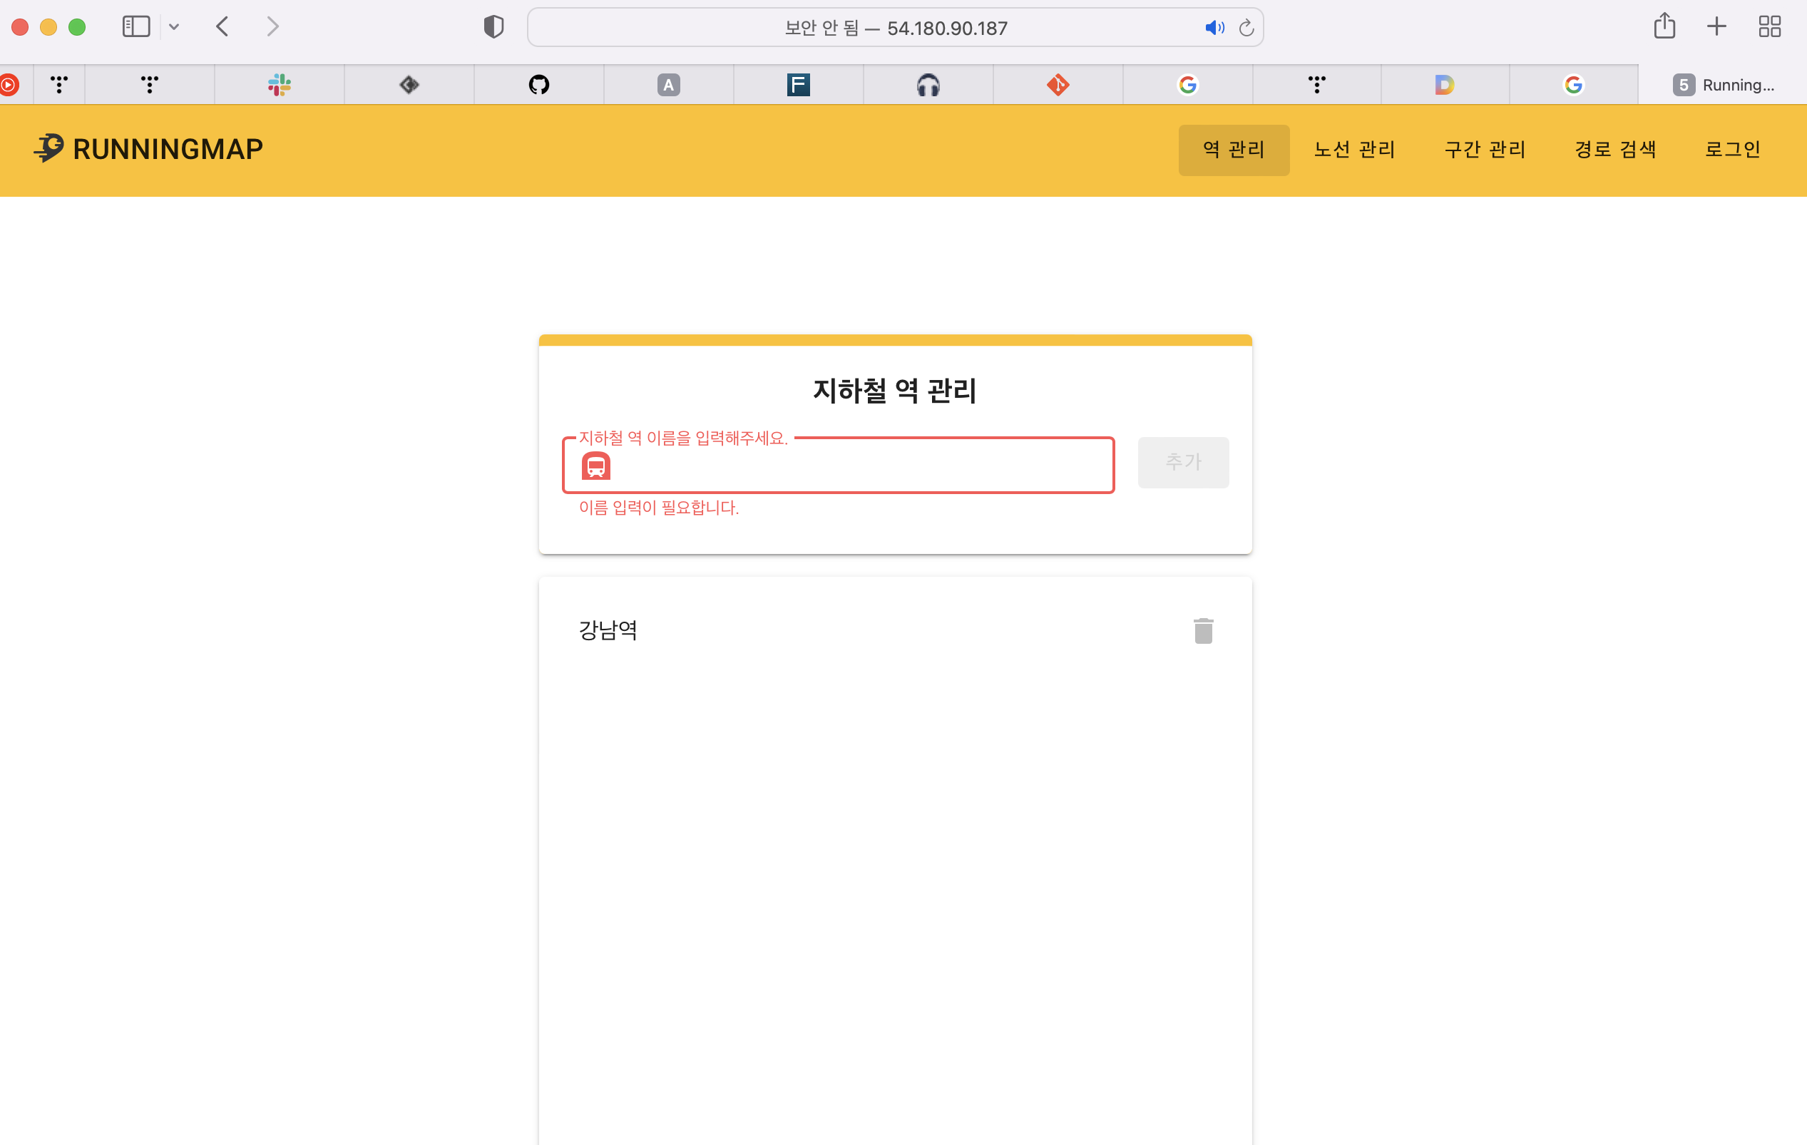This screenshot has width=1807, height=1145.
Task: Click Safari sidebar toggle icon
Action: click(x=135, y=27)
